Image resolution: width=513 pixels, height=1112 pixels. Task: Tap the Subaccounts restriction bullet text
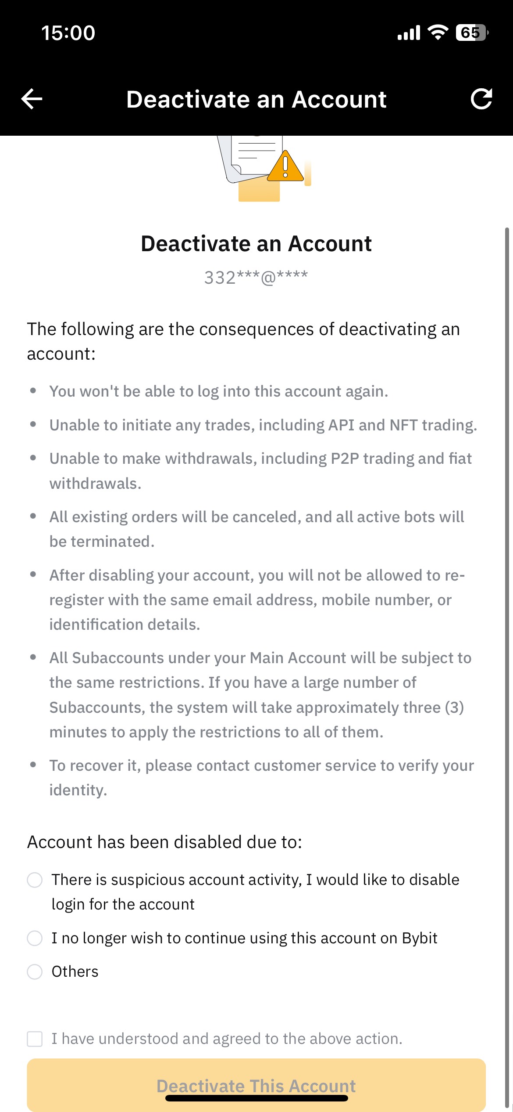(x=260, y=695)
